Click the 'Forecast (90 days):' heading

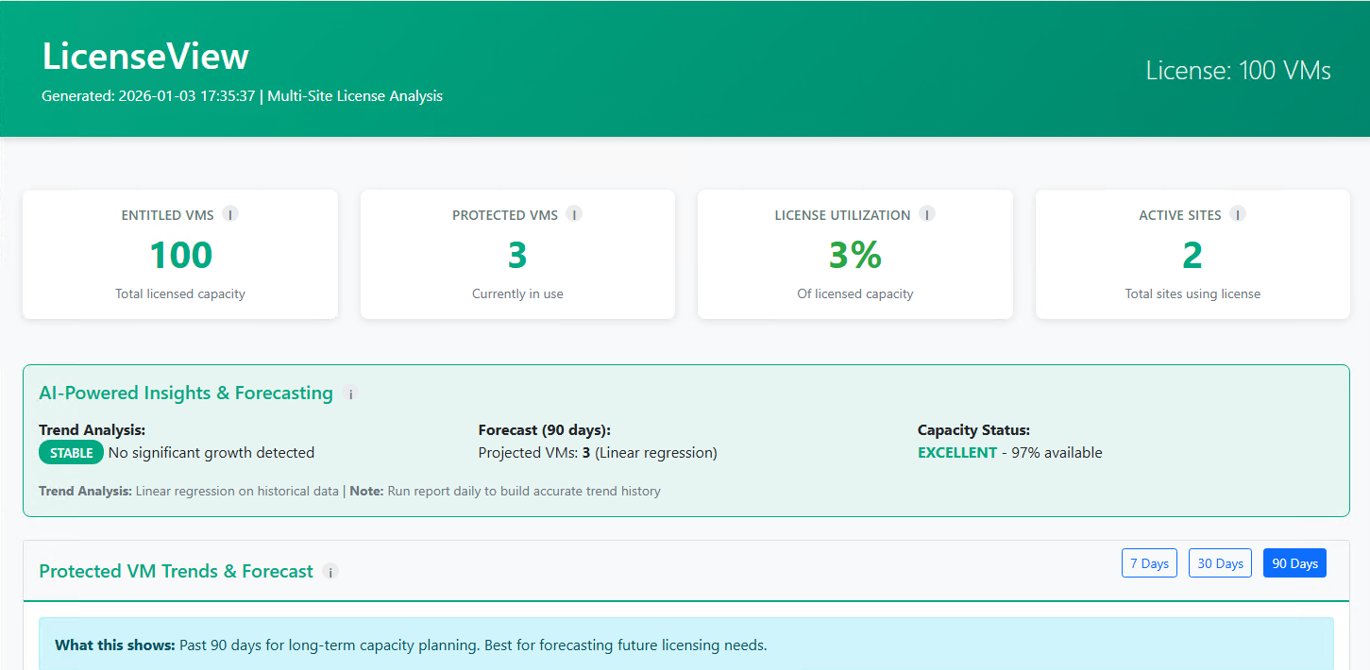pos(545,430)
